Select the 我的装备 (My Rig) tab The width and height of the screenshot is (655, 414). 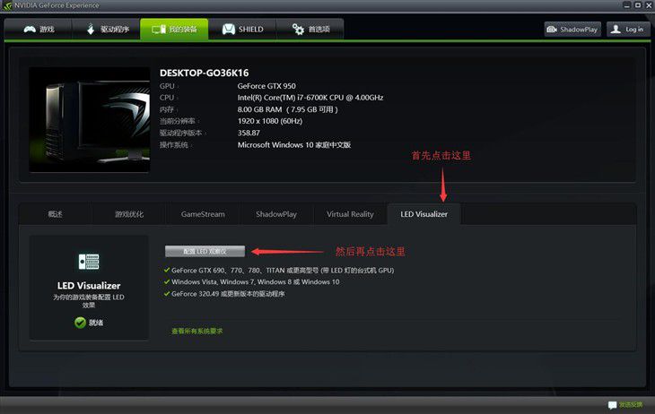[x=174, y=30]
